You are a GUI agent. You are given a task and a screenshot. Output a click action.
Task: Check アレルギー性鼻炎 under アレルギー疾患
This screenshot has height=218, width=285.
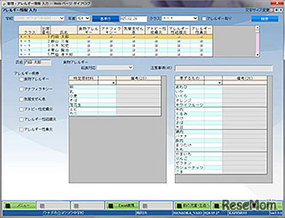tap(21, 130)
